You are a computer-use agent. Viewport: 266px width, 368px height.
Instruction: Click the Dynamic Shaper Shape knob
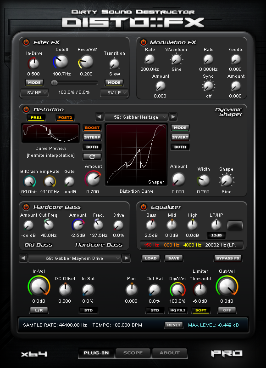(x=227, y=180)
